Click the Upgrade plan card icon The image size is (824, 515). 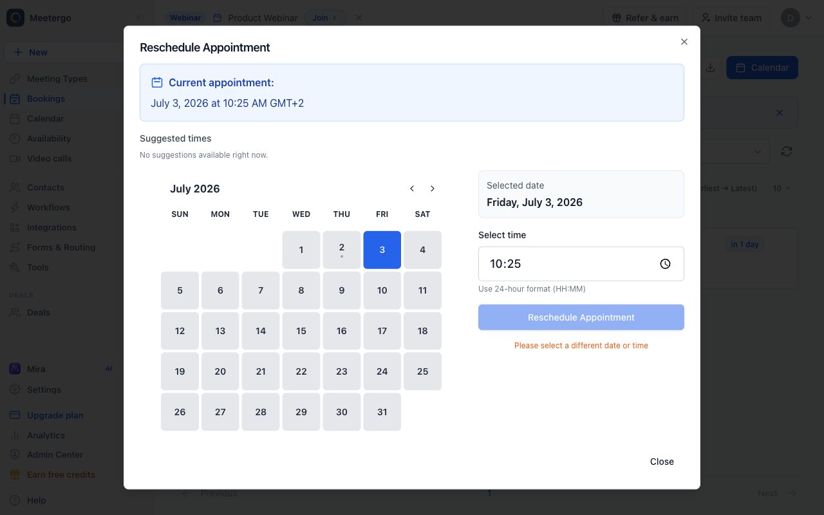click(x=15, y=415)
